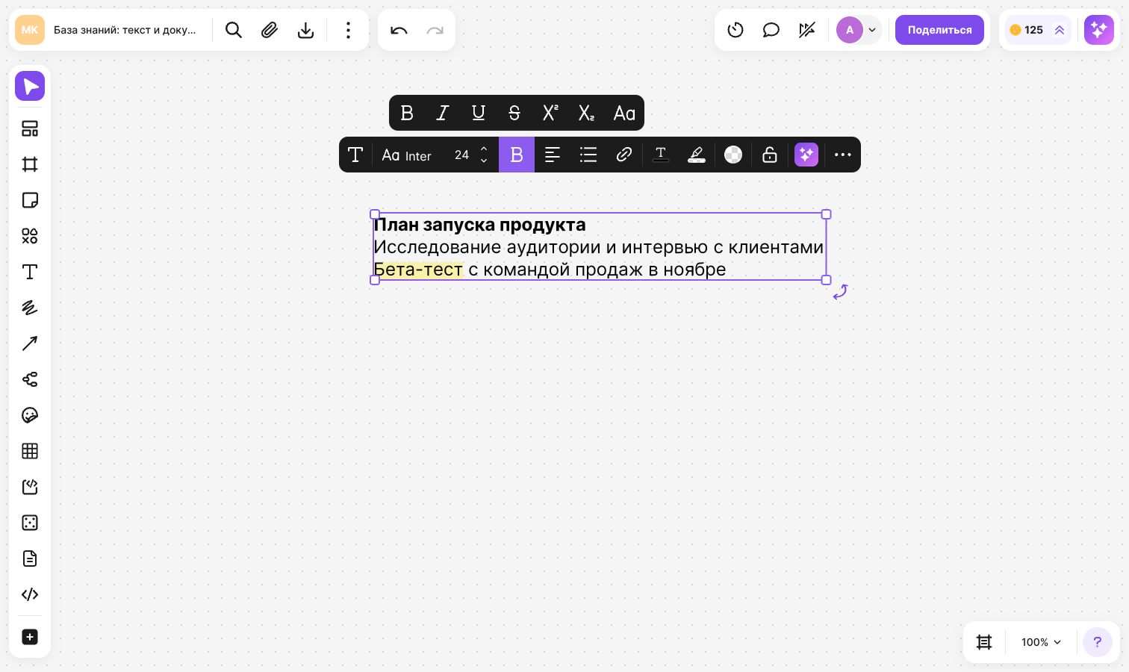The image size is (1129, 672).
Task: Select the cursor pointer tool
Action: [30, 86]
